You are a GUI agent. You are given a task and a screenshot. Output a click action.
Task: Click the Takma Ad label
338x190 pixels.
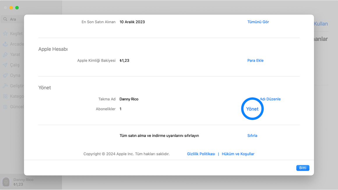(107, 99)
